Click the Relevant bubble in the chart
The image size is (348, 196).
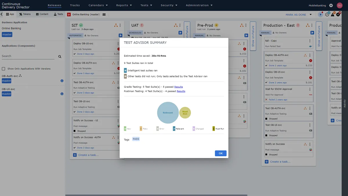[x=168, y=113]
